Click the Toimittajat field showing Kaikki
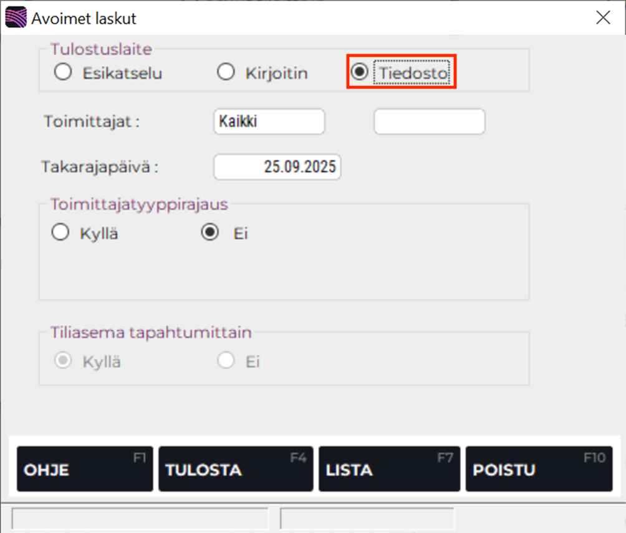626x533 pixels. (269, 121)
